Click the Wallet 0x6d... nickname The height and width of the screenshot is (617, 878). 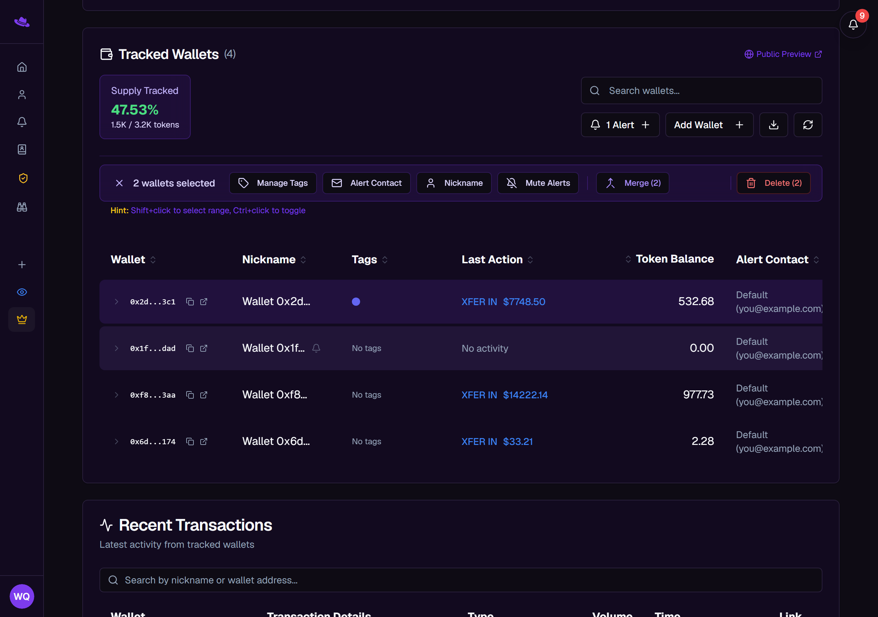(x=276, y=441)
